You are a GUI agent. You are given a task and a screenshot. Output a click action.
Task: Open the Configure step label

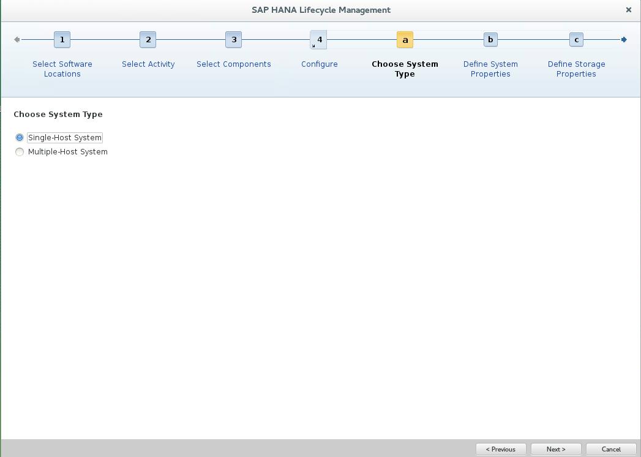point(319,64)
